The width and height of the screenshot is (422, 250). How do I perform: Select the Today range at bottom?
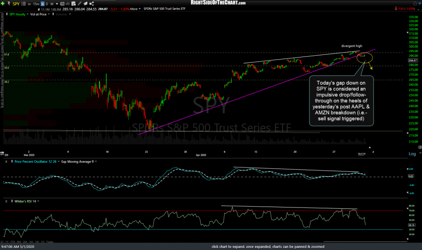click(x=50, y=242)
